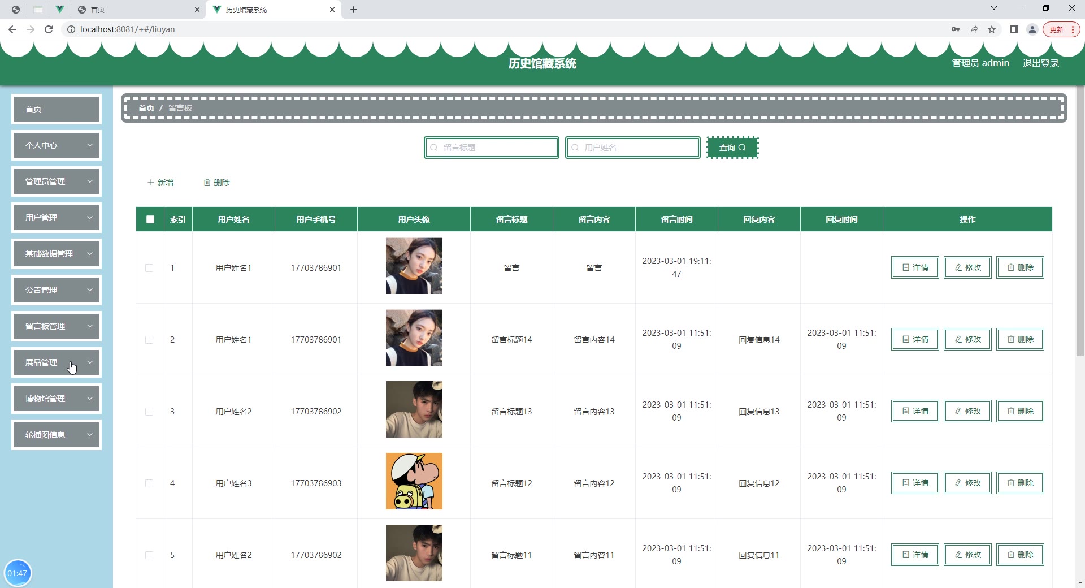Open 详情 for 留言标题12

tap(915, 483)
